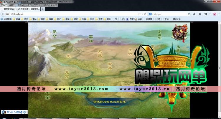221x119 pixels.
Task: Select the 土方 region on the map
Action: 130,52
